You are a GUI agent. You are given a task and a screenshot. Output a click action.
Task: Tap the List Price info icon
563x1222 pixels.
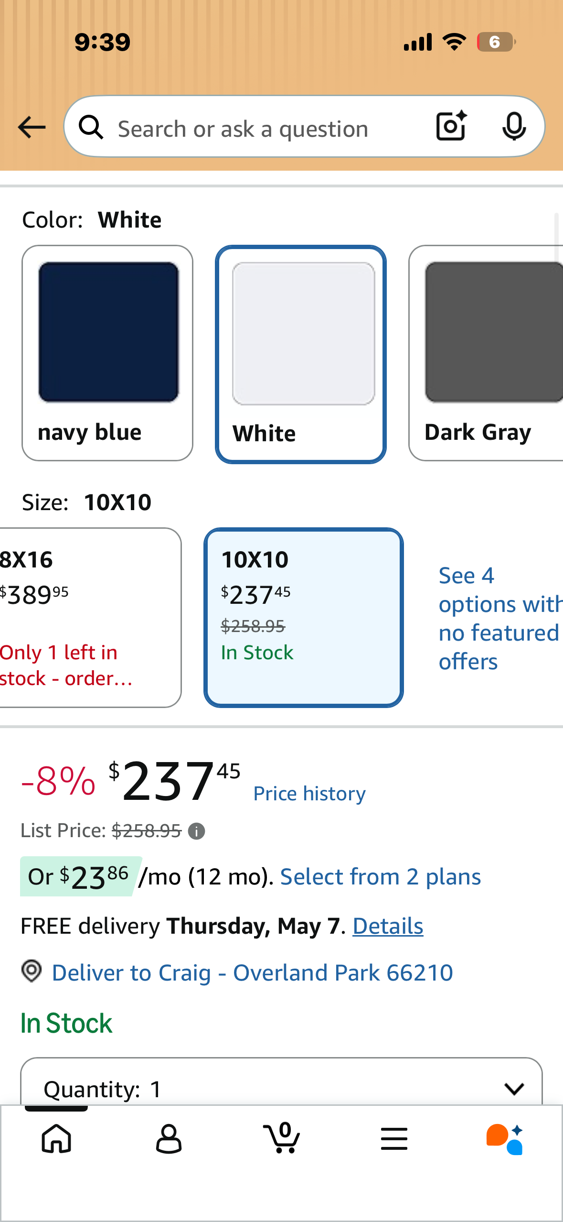click(x=196, y=831)
